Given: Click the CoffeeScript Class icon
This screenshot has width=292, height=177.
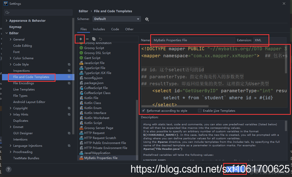Looking at the screenshot, I should pyautogui.click(x=81, y=93).
